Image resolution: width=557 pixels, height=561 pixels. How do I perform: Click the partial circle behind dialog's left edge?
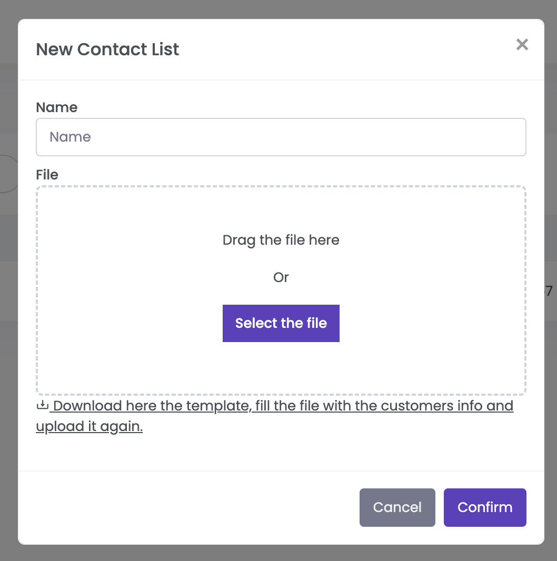point(9,174)
